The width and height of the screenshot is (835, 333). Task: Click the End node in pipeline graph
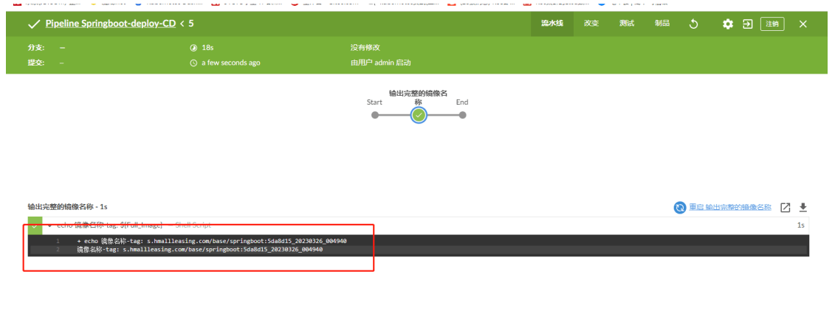[462, 115]
